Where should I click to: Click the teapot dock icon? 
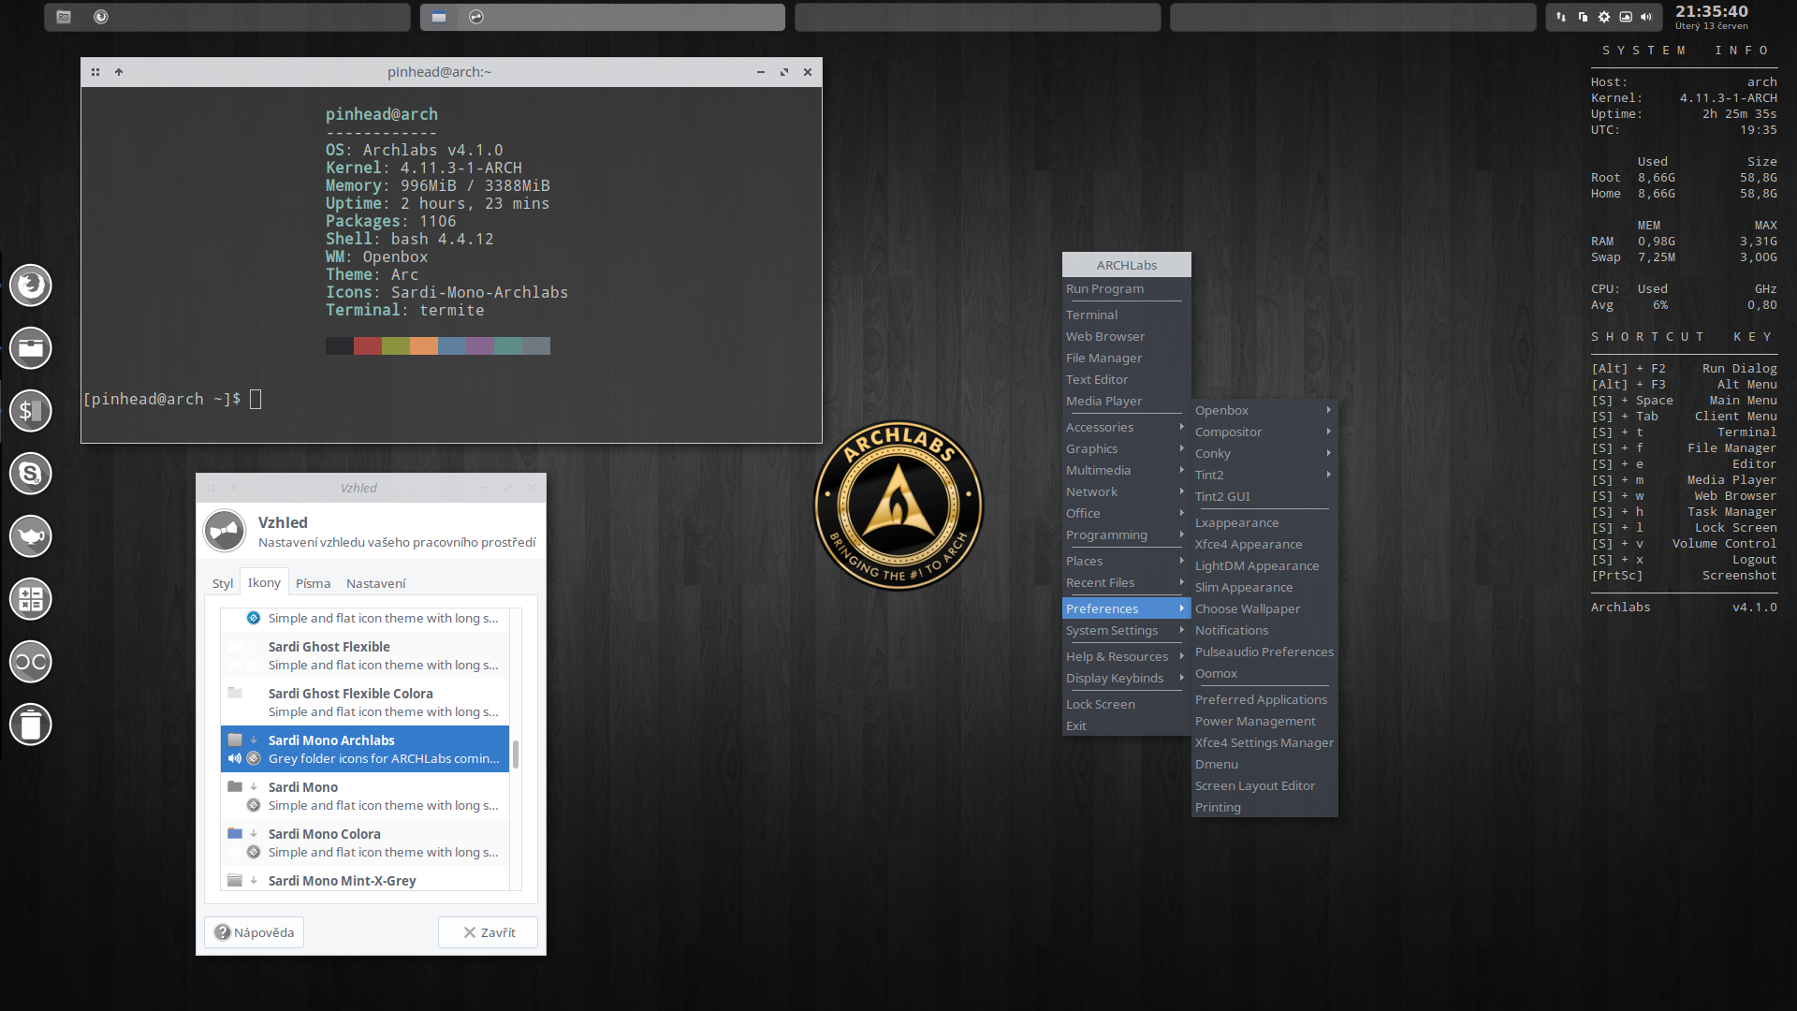pos(31,535)
